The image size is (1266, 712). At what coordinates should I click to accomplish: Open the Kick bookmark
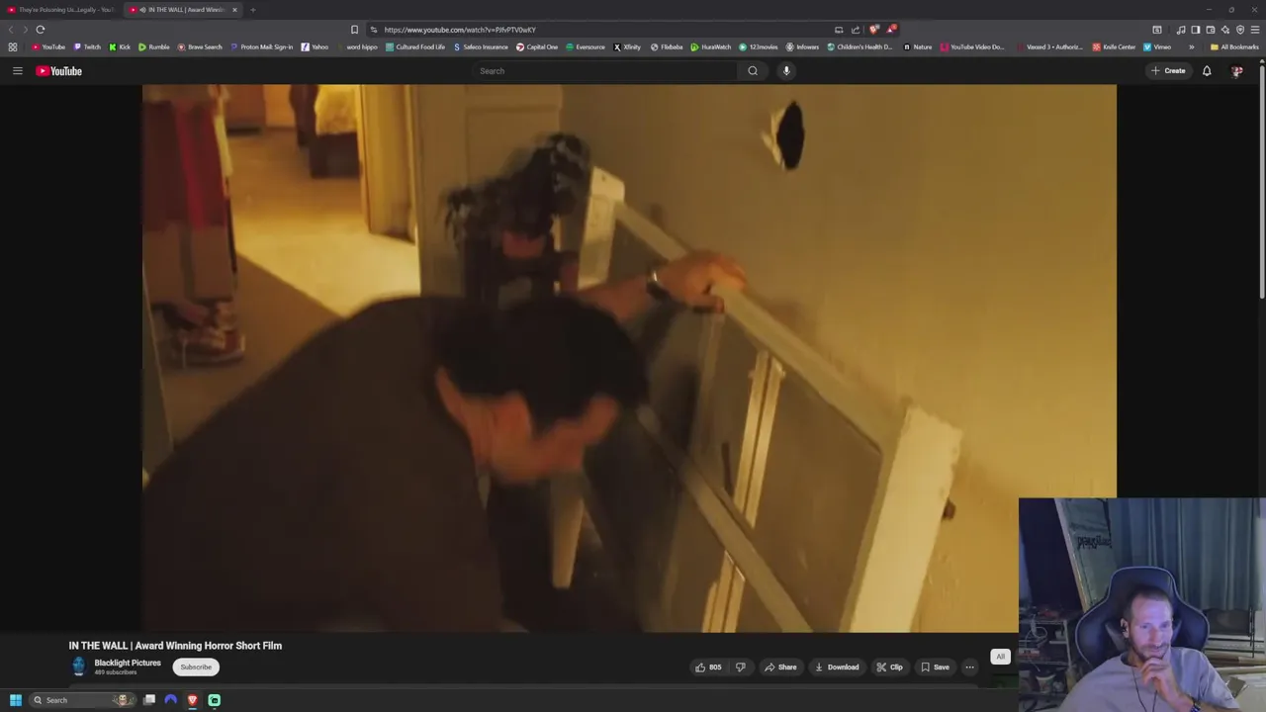click(120, 46)
